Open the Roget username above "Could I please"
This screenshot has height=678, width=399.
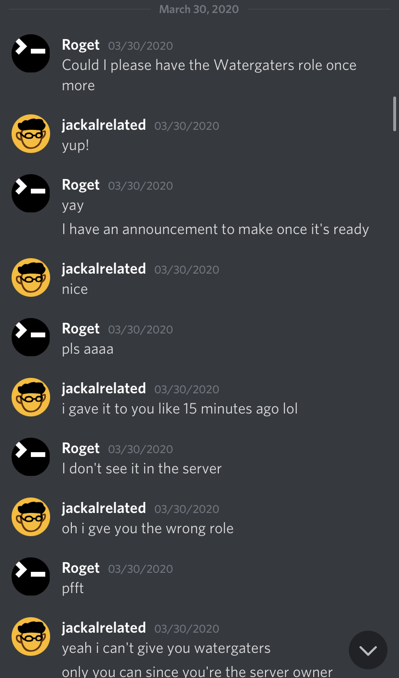(80, 45)
